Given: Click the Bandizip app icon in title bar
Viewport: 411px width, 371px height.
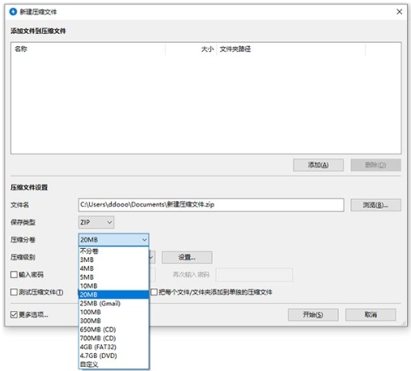Looking at the screenshot, I should (x=13, y=11).
